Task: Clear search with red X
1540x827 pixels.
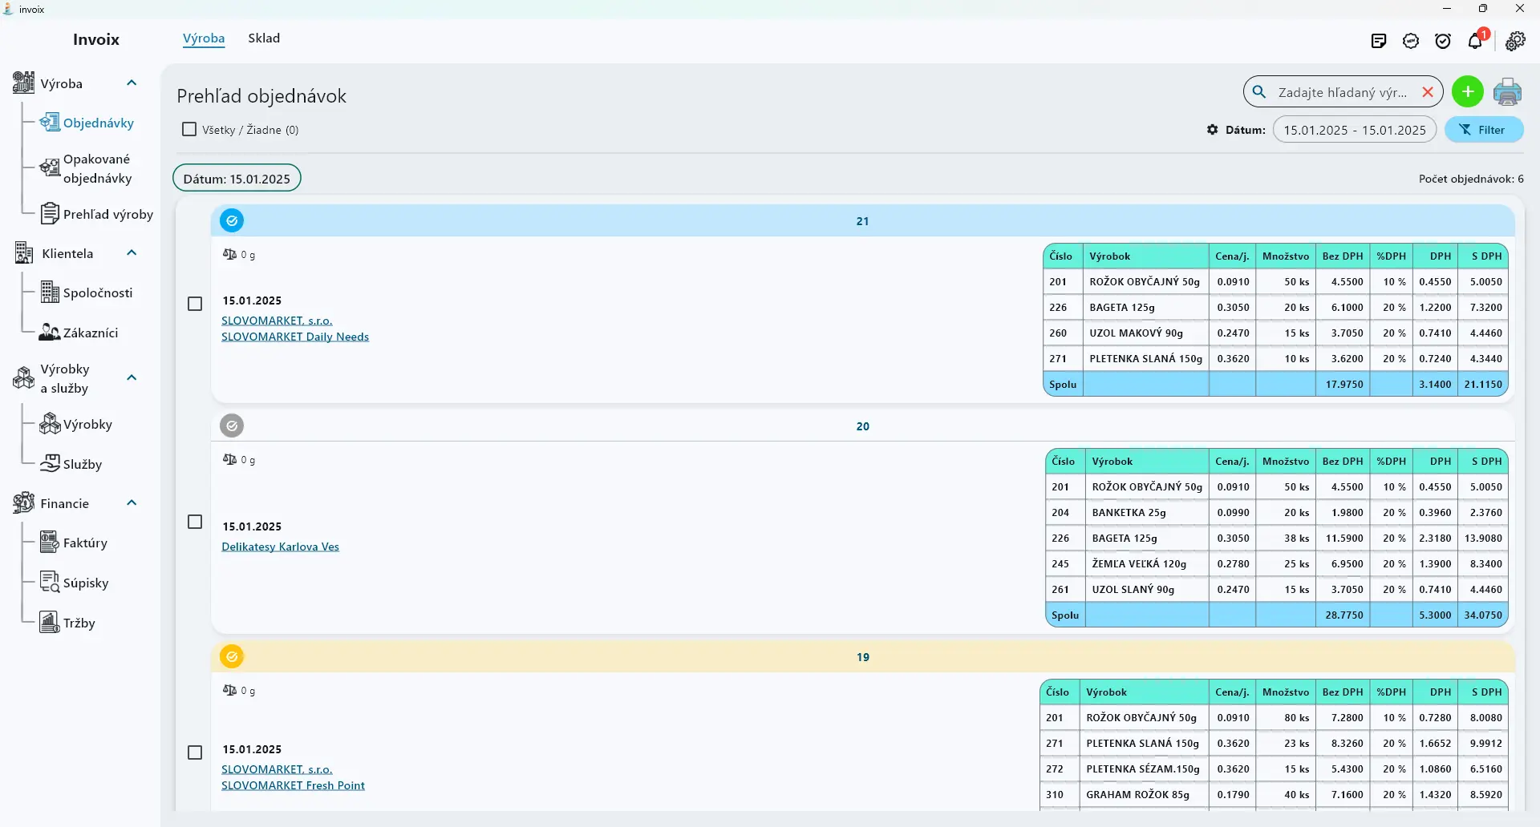Action: (x=1428, y=92)
